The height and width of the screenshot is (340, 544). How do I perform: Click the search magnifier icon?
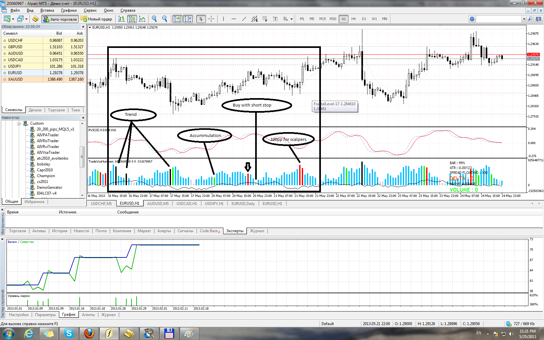530,19
